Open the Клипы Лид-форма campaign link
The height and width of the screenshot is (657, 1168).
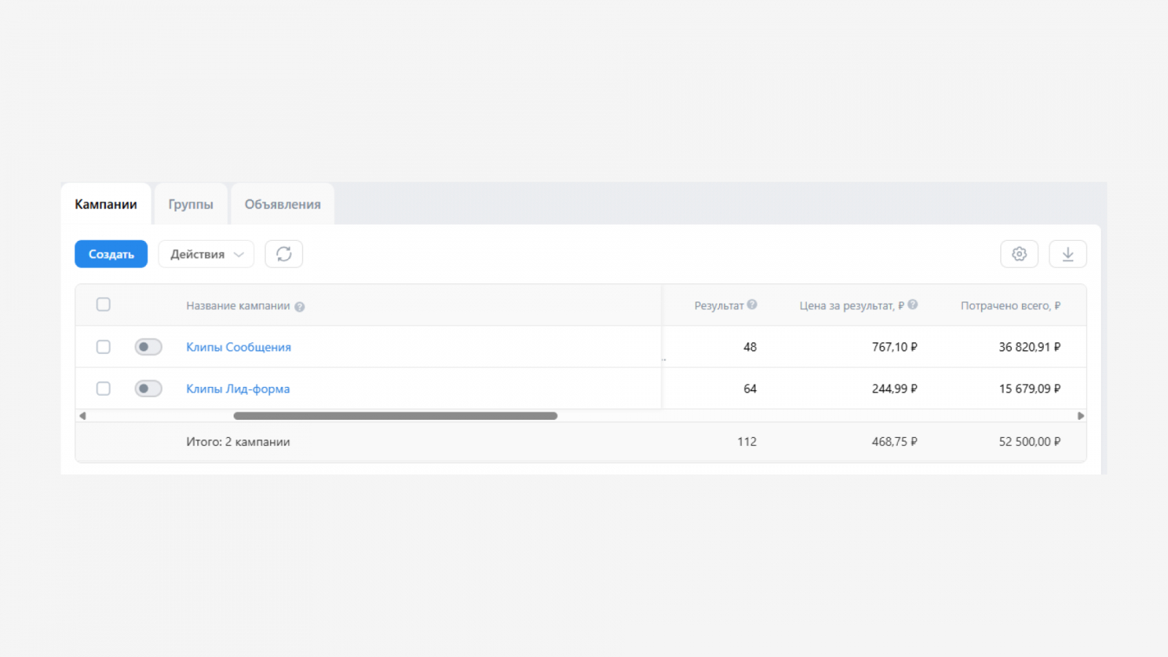(238, 388)
